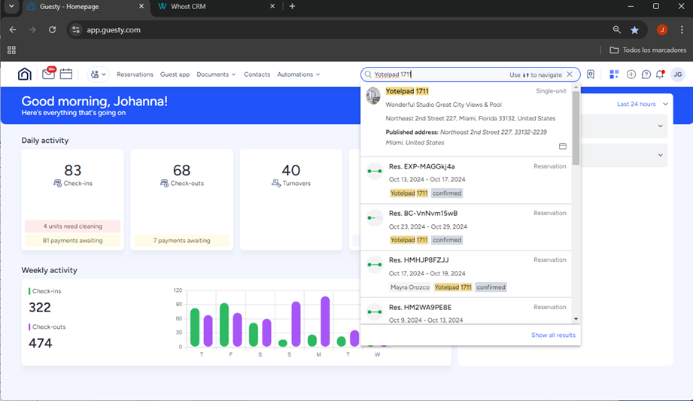This screenshot has height=401, width=693.
Task: Click the Yotelpad 1711 listing thumbnail
Action: click(373, 96)
